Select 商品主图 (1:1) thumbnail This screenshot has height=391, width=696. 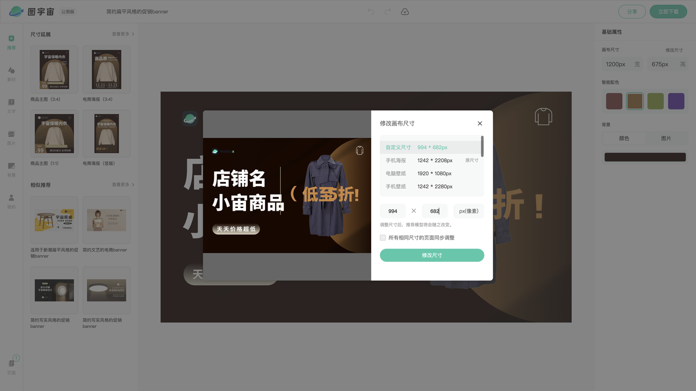pyautogui.click(x=54, y=133)
